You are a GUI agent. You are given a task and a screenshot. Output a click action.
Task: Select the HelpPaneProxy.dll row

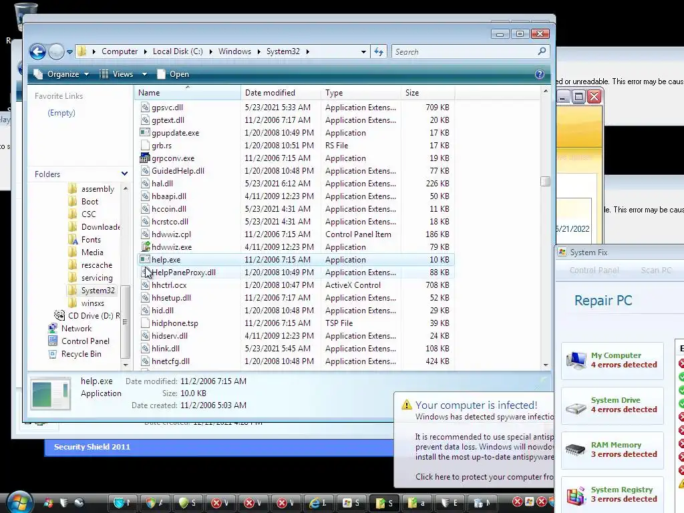(296, 273)
